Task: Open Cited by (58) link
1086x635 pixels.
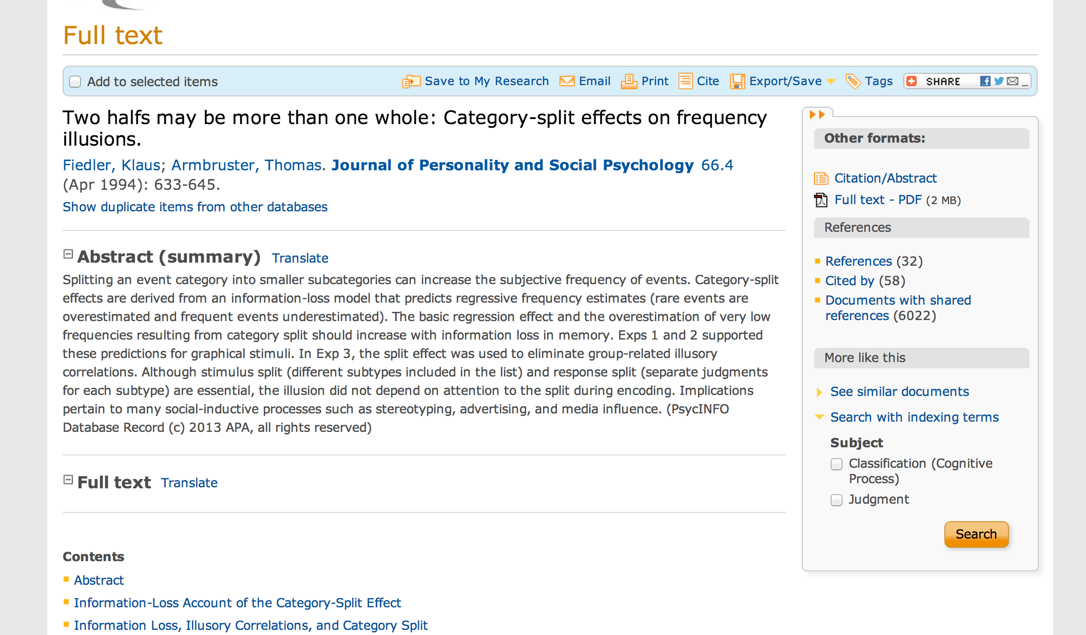Action: coord(849,281)
